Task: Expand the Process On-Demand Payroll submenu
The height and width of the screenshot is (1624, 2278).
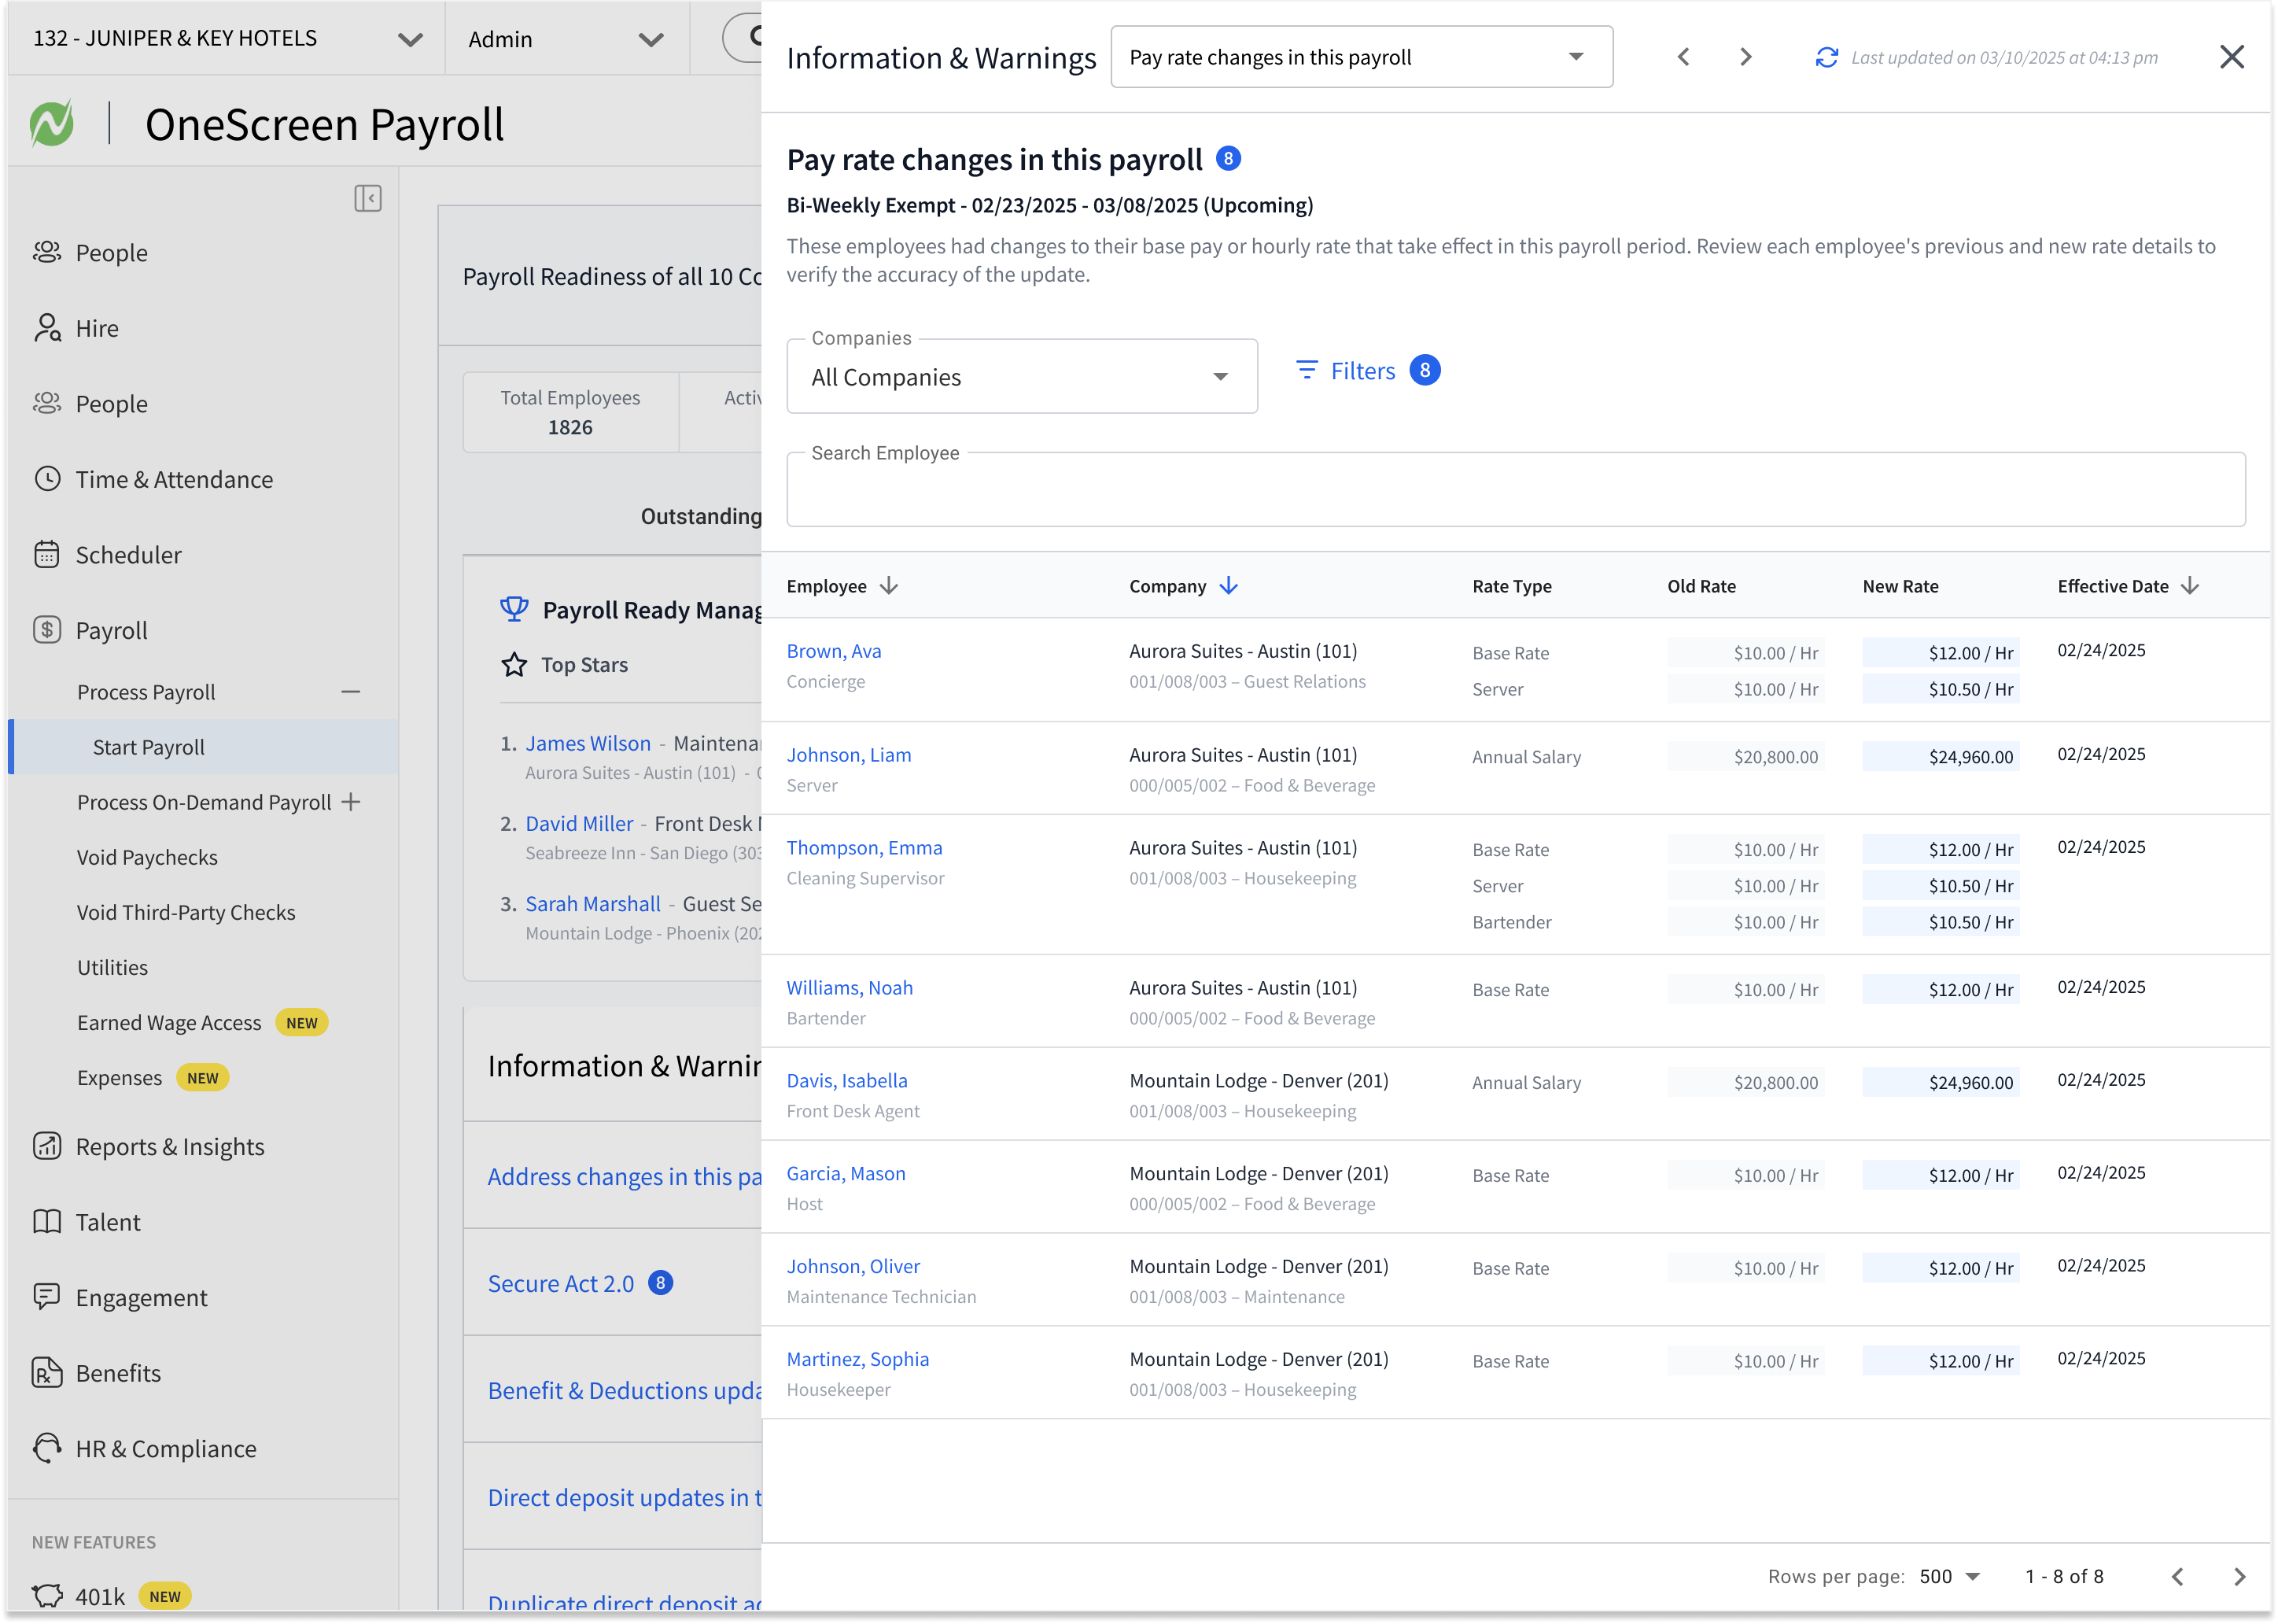Action: [351, 802]
